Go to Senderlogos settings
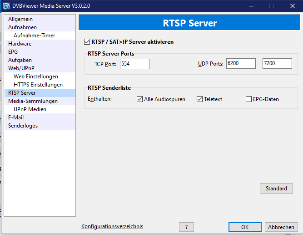The height and width of the screenshot is (235, 303). pos(40,126)
